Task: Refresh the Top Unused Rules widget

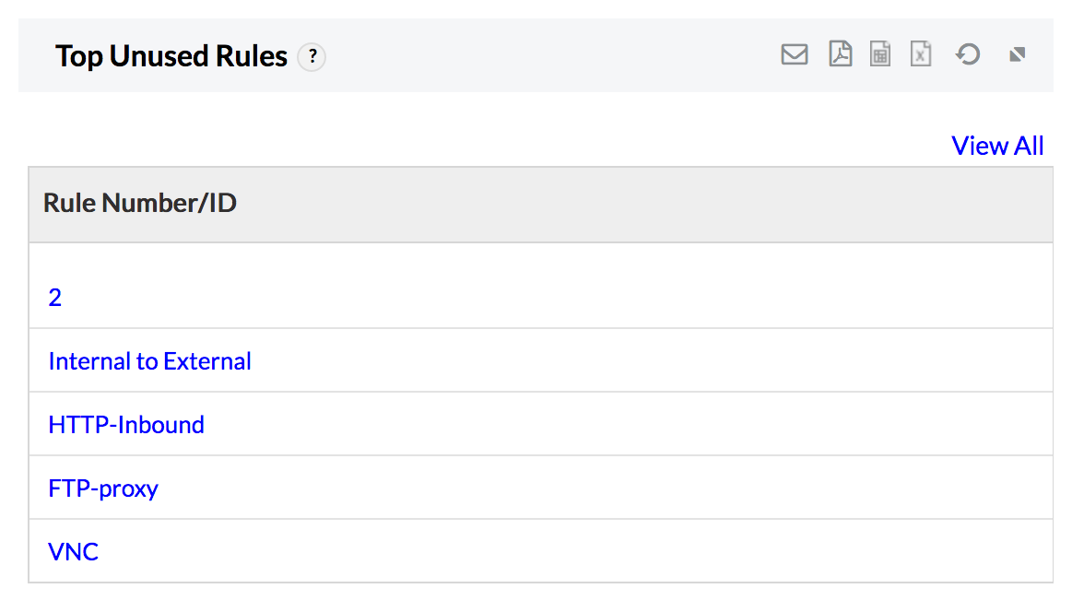Action: (x=967, y=55)
